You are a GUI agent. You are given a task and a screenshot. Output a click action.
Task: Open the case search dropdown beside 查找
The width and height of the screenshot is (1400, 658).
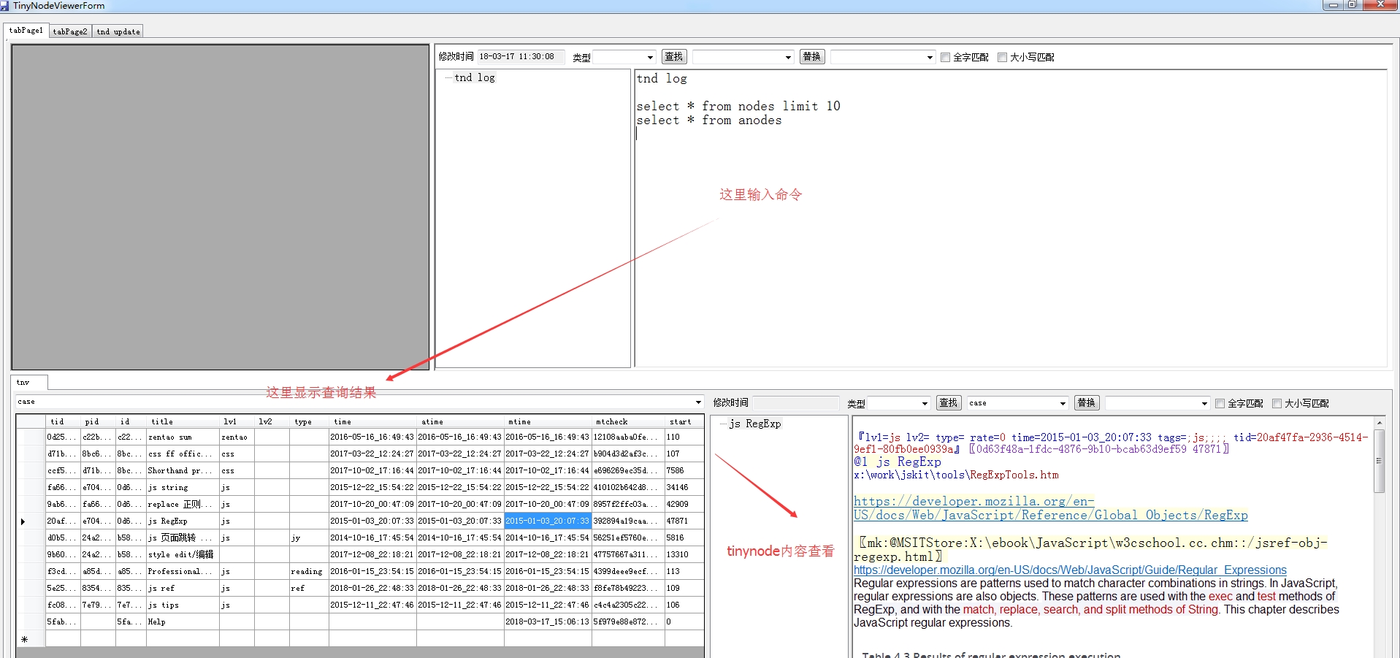tap(1063, 403)
